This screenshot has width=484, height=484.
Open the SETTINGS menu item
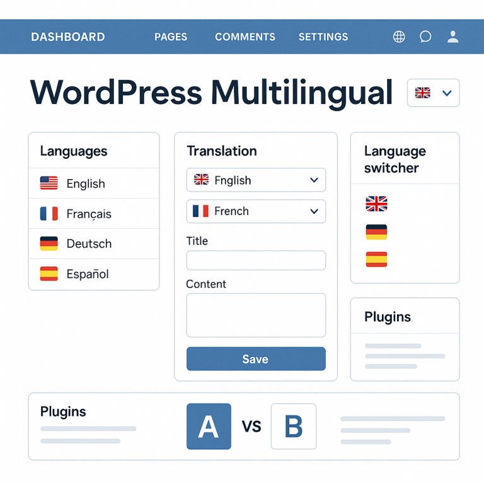click(323, 37)
